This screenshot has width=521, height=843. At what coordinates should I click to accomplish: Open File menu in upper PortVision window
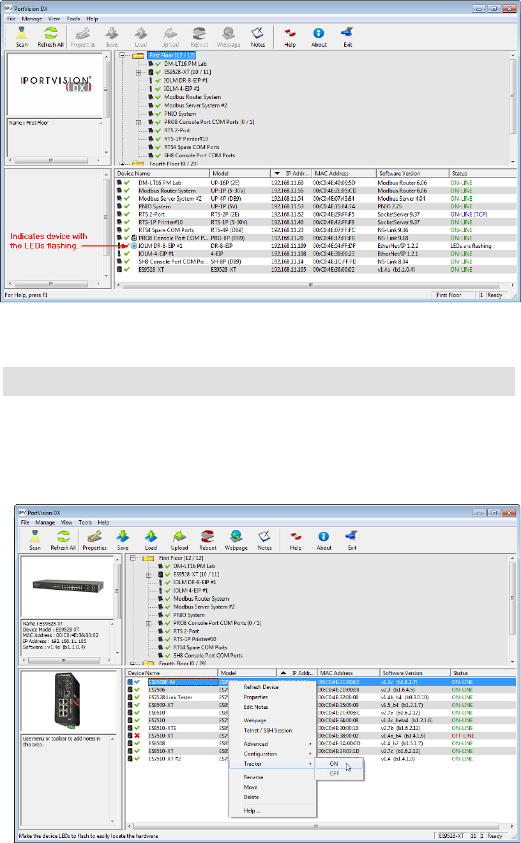[12, 19]
